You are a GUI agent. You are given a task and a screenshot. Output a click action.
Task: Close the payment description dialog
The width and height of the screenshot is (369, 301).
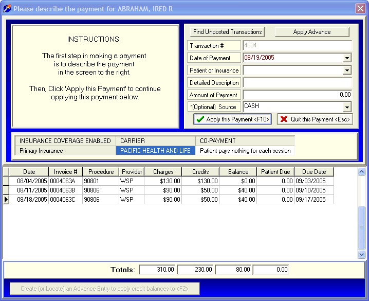pyautogui.click(x=360, y=9)
